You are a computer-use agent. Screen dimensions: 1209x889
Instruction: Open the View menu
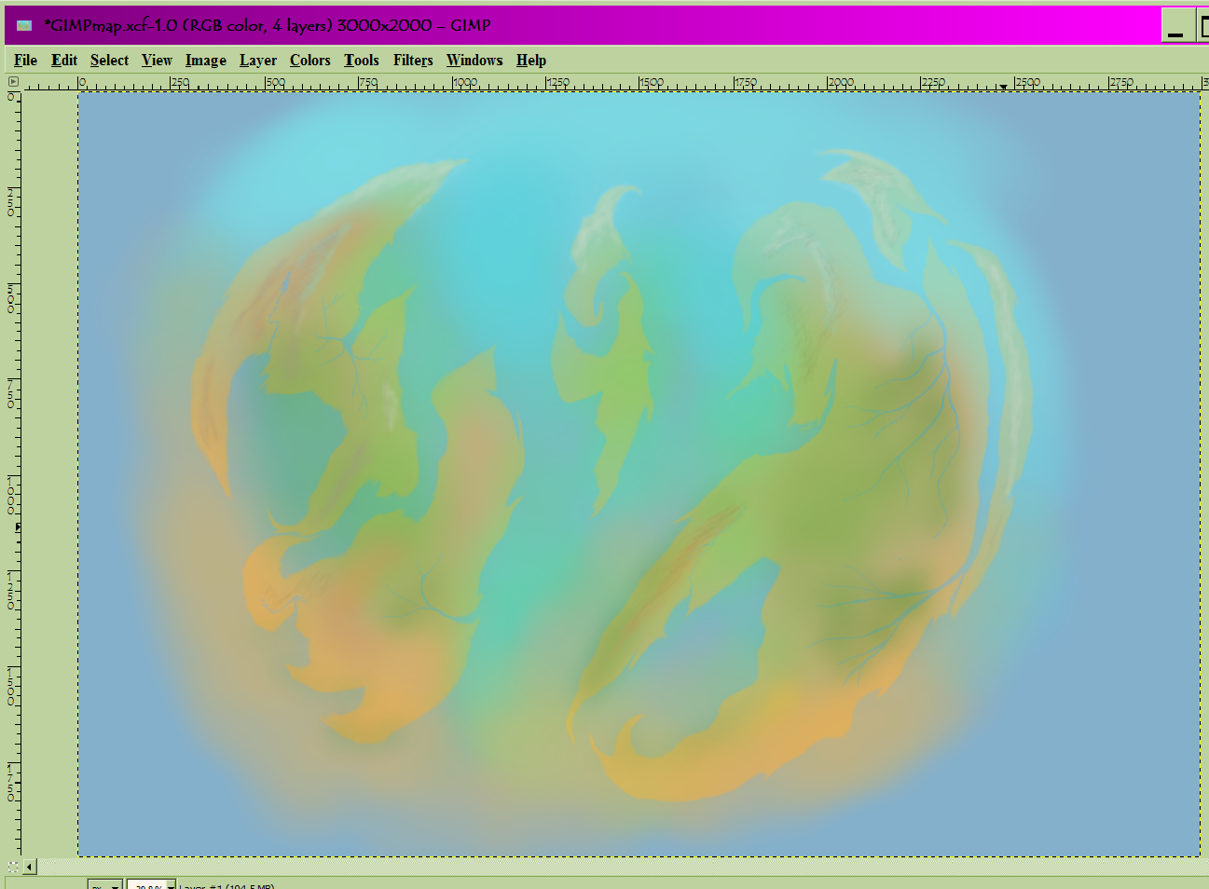pos(157,60)
